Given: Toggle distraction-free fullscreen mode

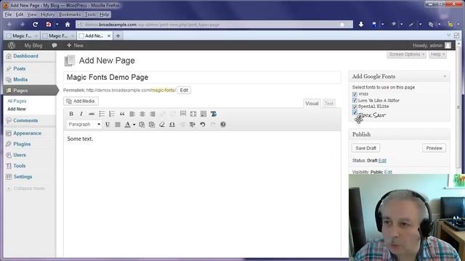Looking at the screenshot, I should coord(193,114).
